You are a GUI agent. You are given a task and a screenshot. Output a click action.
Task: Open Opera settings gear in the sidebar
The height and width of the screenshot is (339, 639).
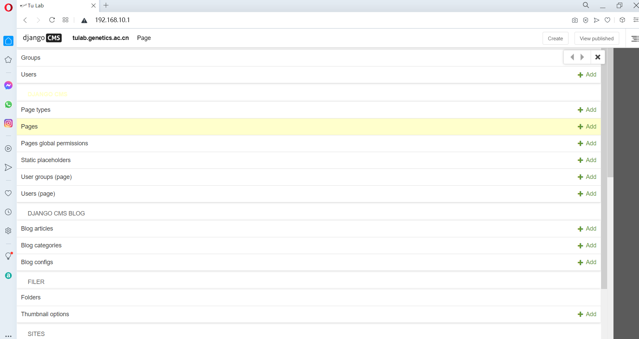[8, 231]
